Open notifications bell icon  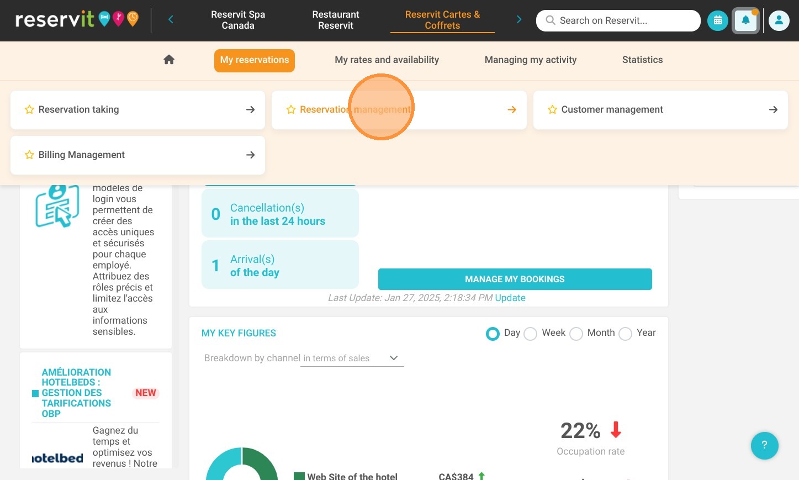point(745,20)
